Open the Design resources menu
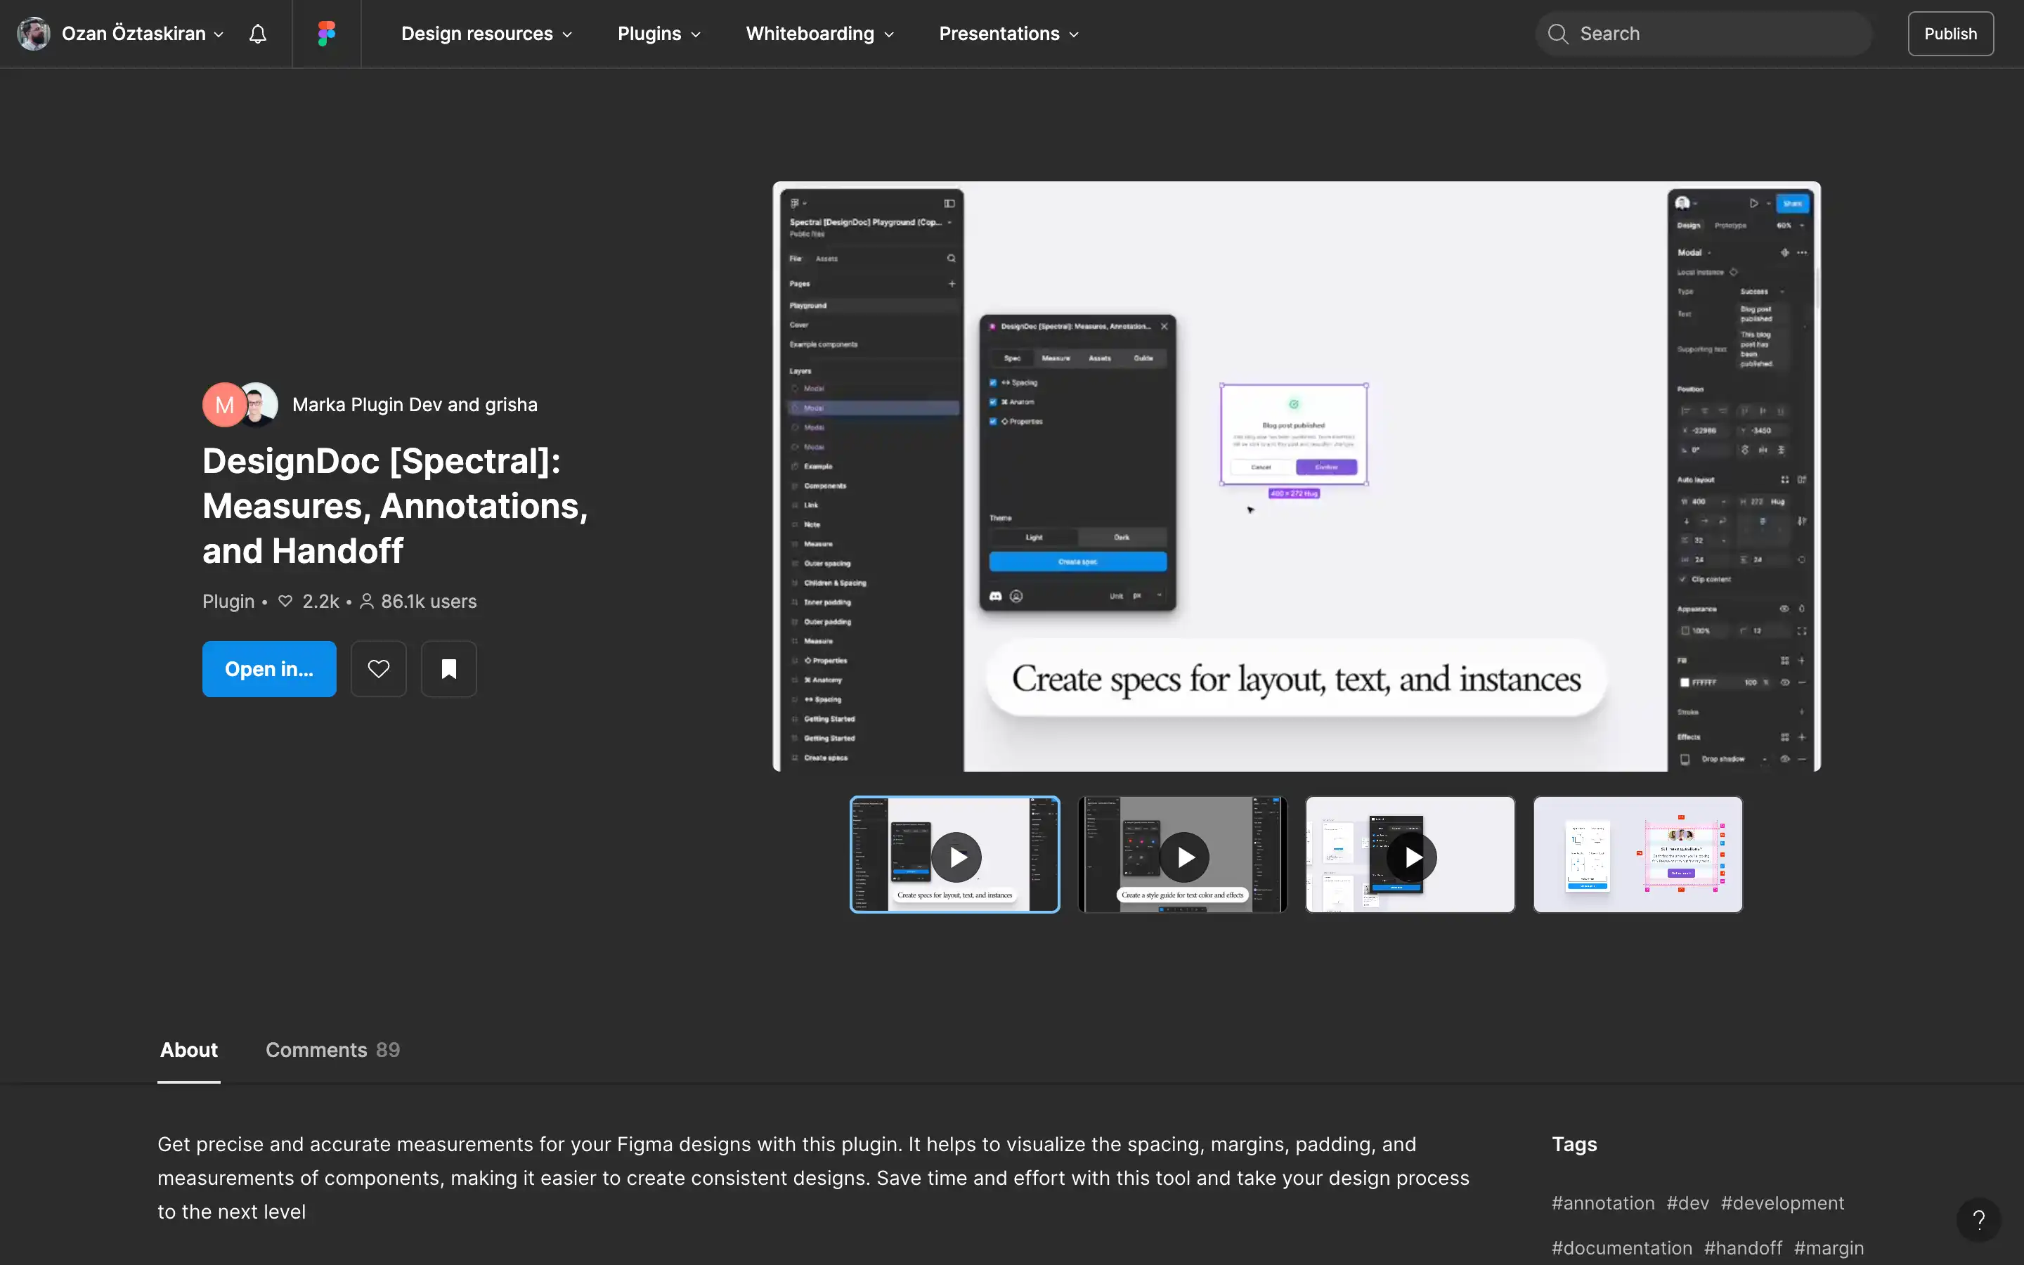 point(487,34)
